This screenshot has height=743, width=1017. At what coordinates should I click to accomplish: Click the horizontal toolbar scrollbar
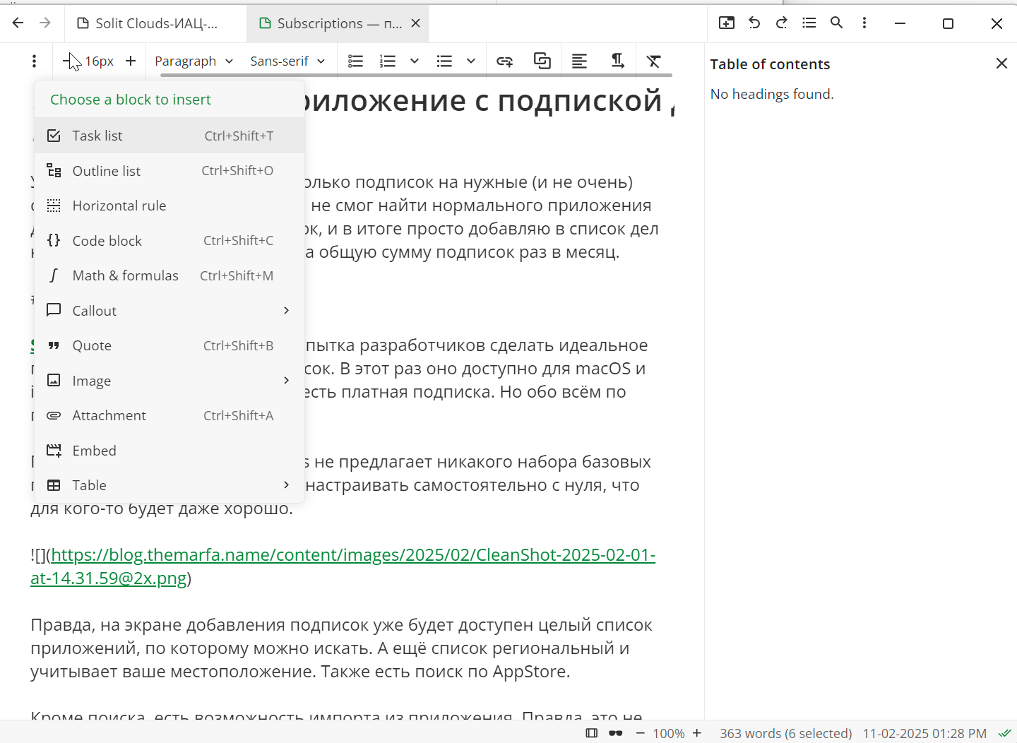(x=415, y=74)
